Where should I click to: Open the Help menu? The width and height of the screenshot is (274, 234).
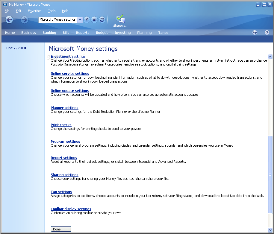pos(65,11)
